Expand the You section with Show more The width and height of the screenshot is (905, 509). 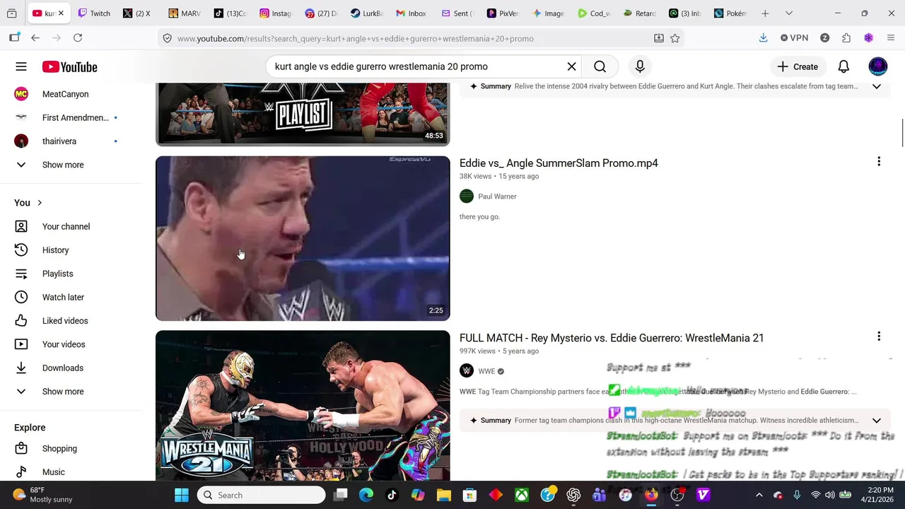(62, 392)
